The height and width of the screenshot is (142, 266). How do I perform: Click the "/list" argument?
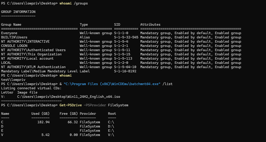[167, 84]
